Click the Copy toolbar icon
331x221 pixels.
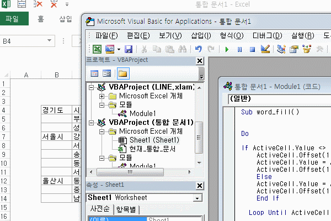tap(157, 49)
